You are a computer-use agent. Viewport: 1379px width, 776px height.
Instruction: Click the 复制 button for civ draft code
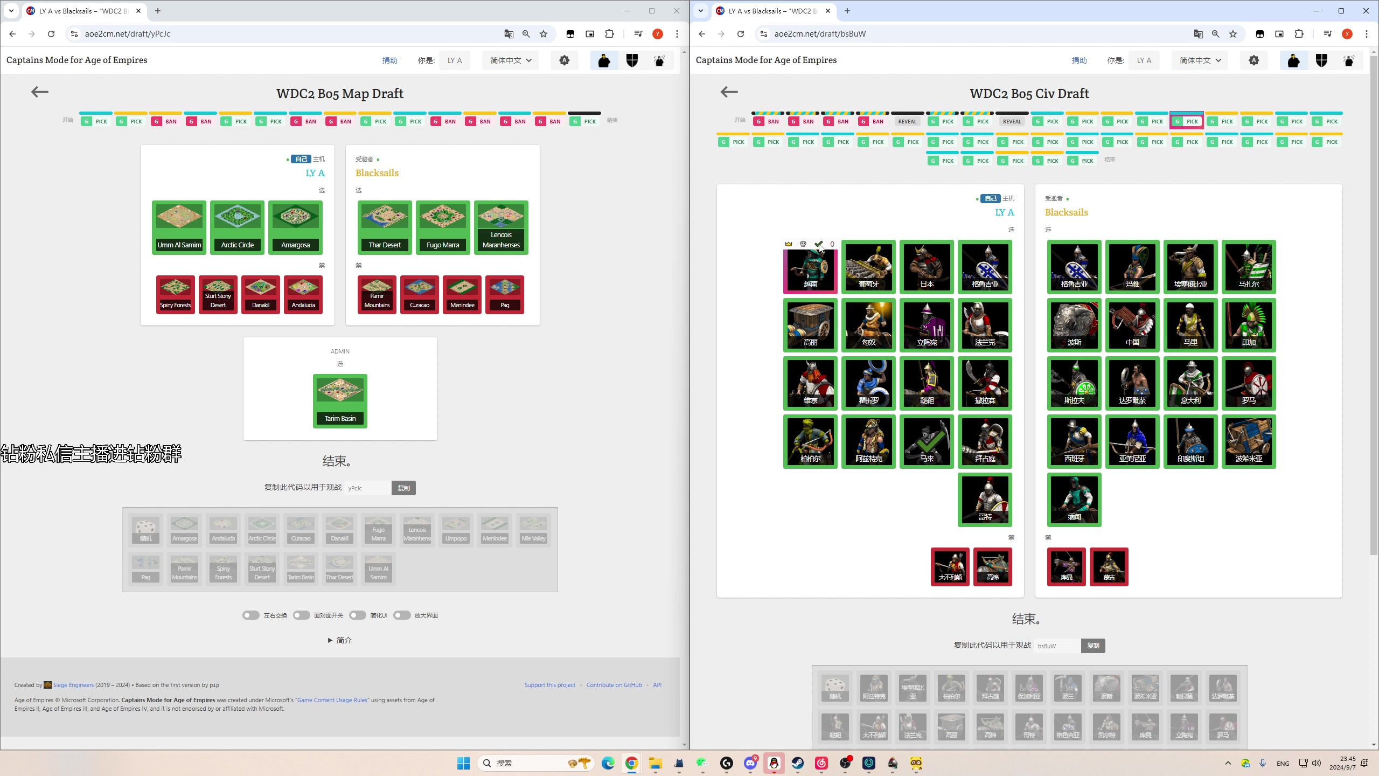click(x=1092, y=645)
